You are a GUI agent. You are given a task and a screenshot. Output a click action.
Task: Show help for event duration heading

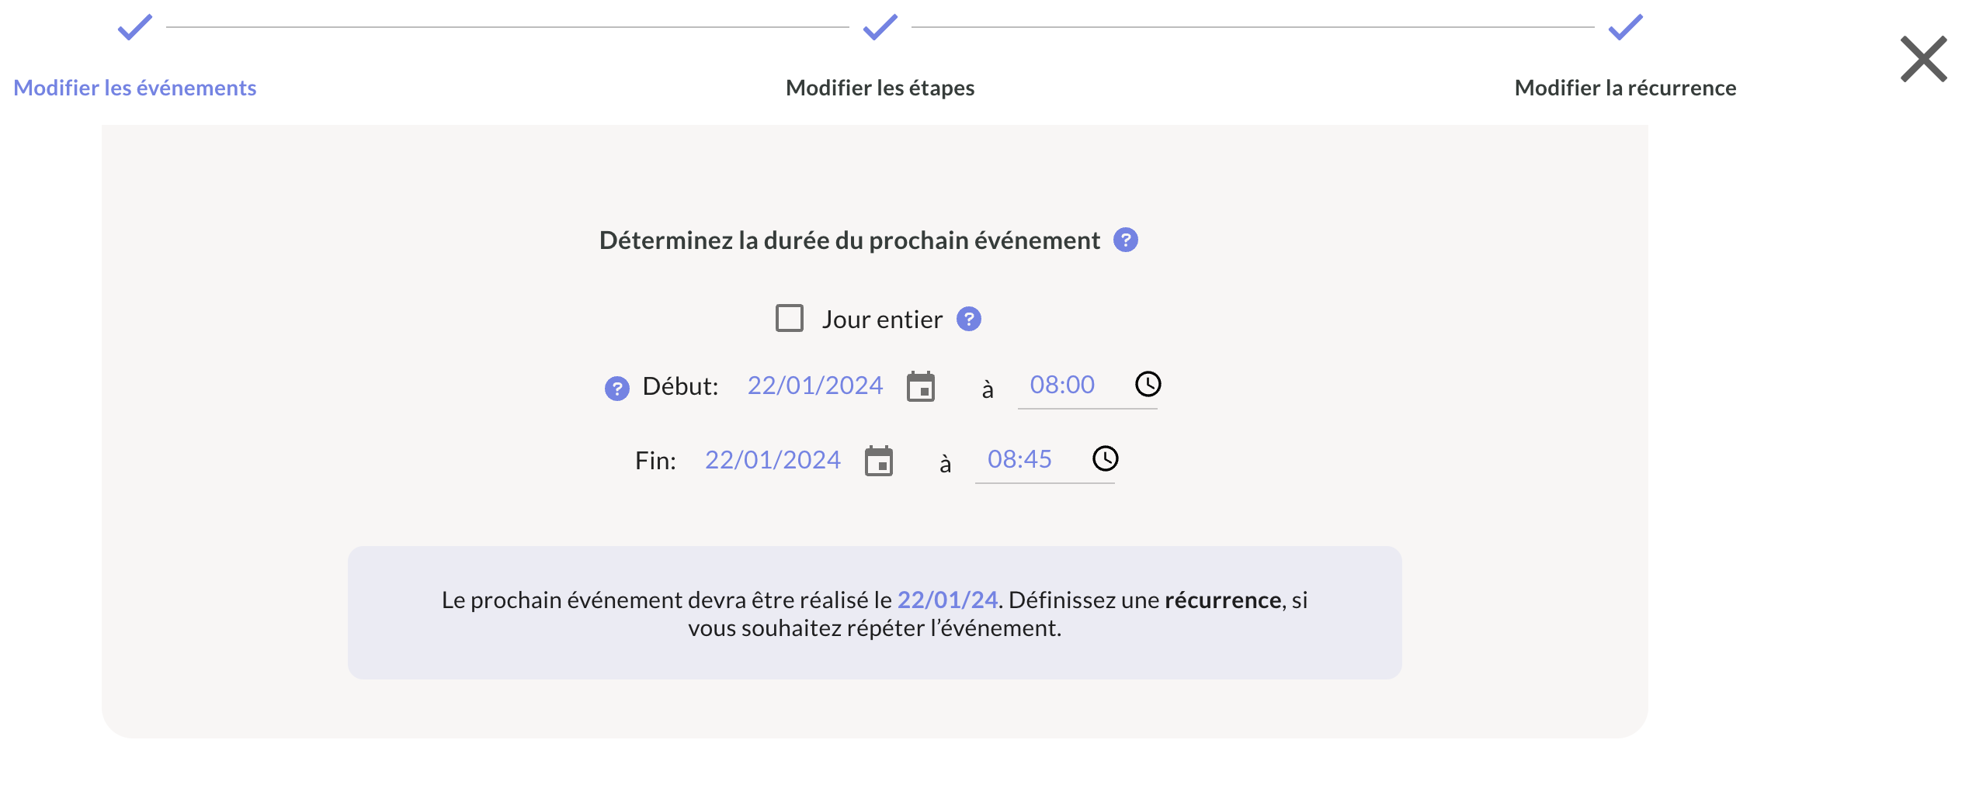click(x=1125, y=240)
